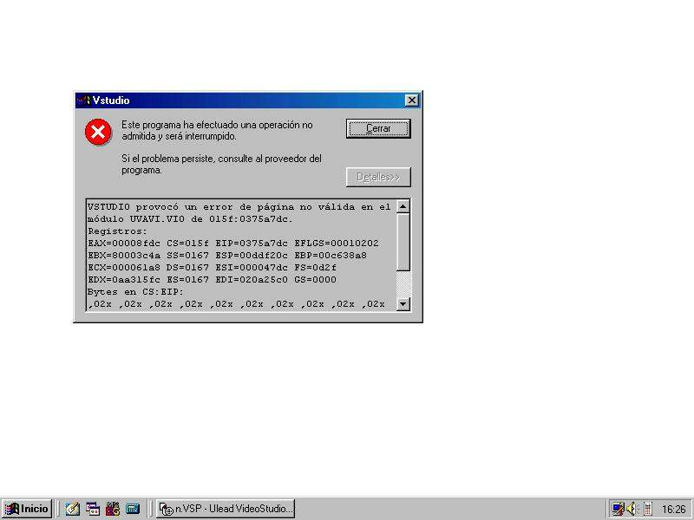Open the volume speaker icon in the tray
Viewport: 694px width, 520px height.
tap(632, 509)
